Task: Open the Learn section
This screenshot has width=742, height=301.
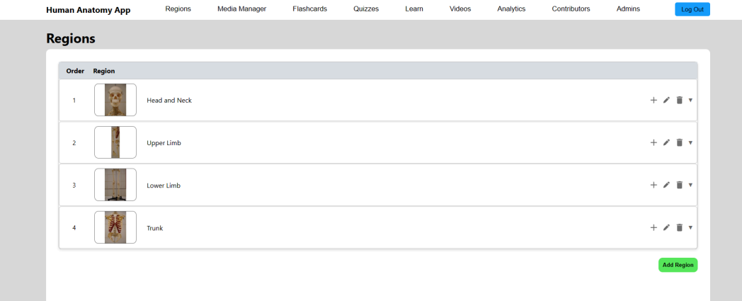Action: point(414,9)
